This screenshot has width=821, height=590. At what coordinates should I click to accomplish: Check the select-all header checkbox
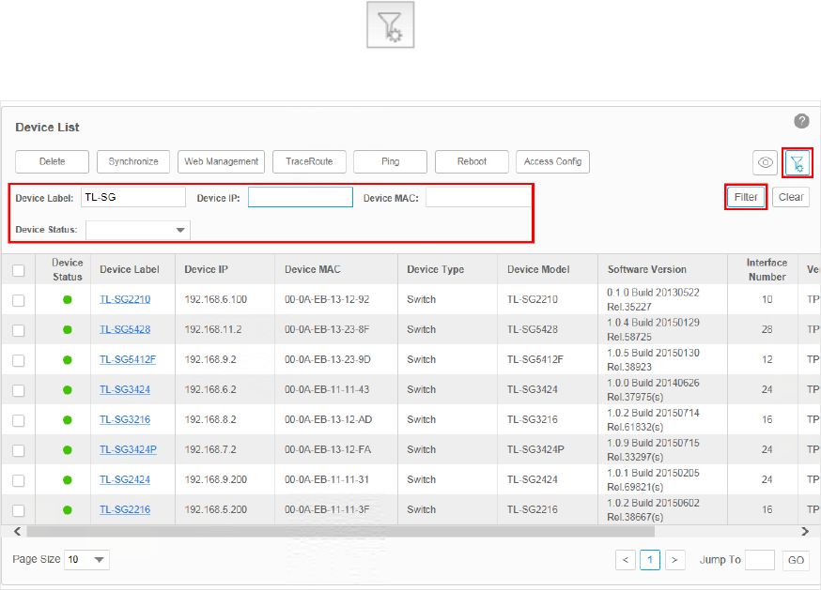pos(19,270)
